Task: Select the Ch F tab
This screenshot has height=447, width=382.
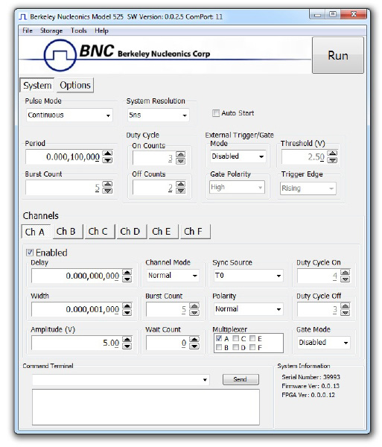Action: (194, 232)
